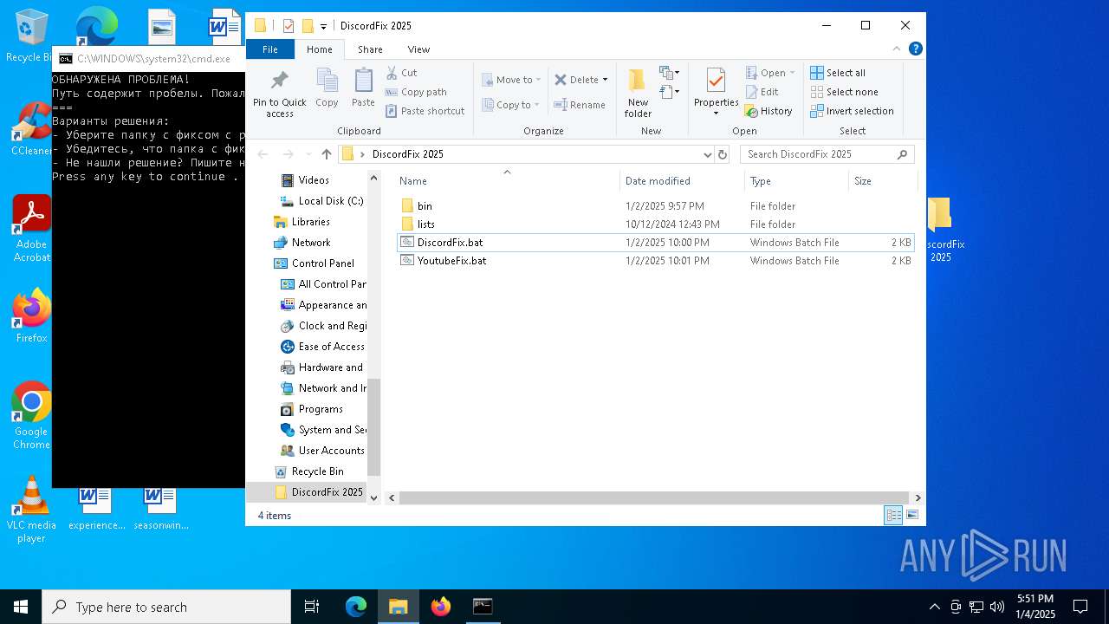This screenshot has height=624, width=1109.
Task: Switch to the Share ribbon tab
Action: [x=370, y=49]
